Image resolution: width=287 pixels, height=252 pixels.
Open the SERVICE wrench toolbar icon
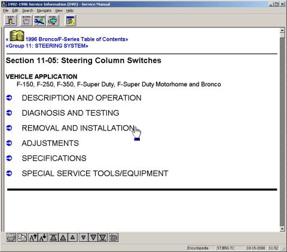pyautogui.click(x=39, y=20)
